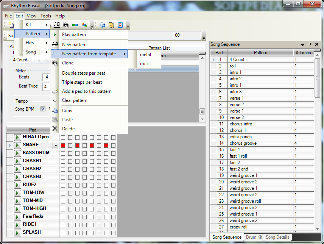Viewport: 324px width, 244px height.
Task: Enable last CRASH1 step box
Action: click(113, 161)
